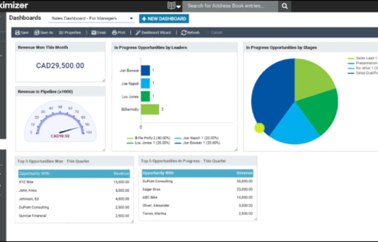Open the Sales Dashboard selector dropdown
Screen dimensions: 378x242
(92, 18)
